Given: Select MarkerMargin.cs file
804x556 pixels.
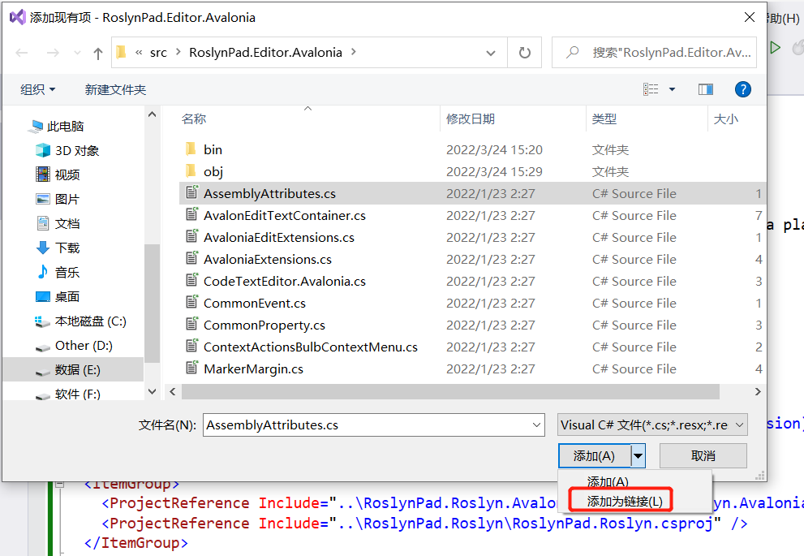Looking at the screenshot, I should coord(253,369).
